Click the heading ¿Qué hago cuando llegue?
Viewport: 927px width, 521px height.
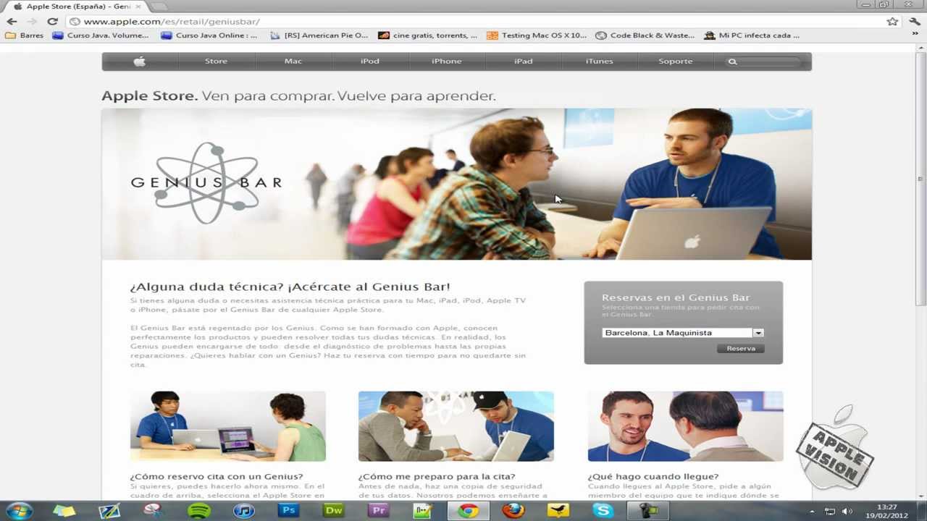point(653,476)
